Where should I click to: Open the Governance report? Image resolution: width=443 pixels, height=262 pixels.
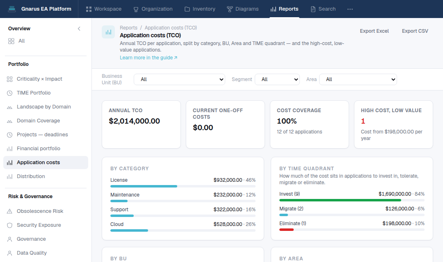click(x=46, y=239)
